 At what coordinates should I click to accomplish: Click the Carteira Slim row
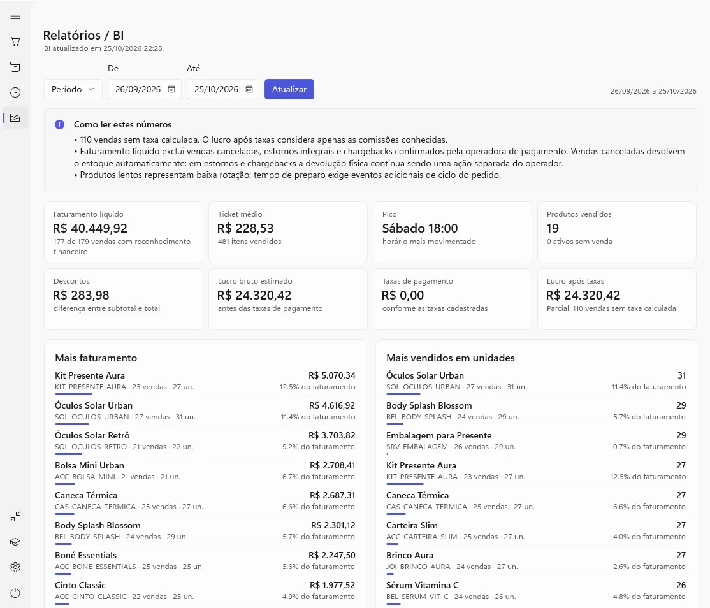point(536,531)
